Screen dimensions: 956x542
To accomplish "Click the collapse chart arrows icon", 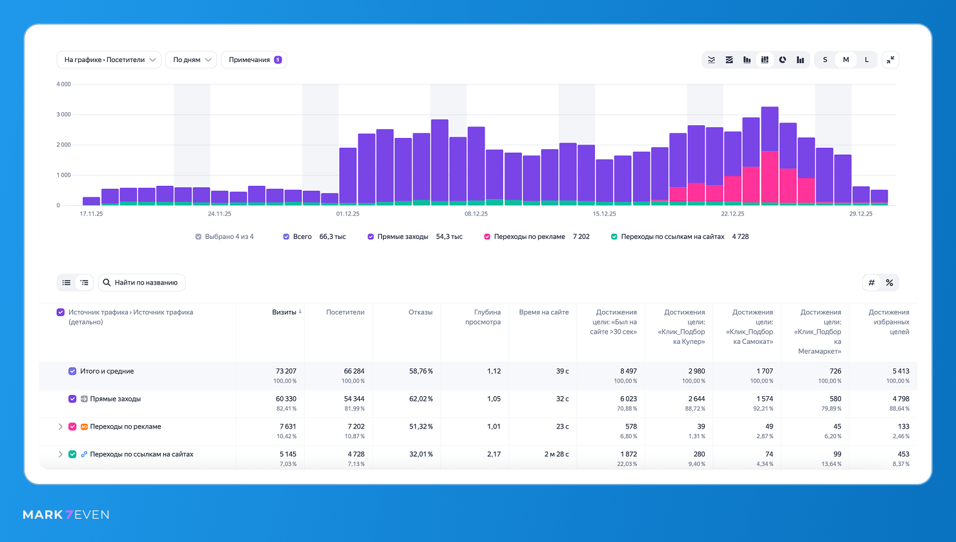I will [x=890, y=60].
